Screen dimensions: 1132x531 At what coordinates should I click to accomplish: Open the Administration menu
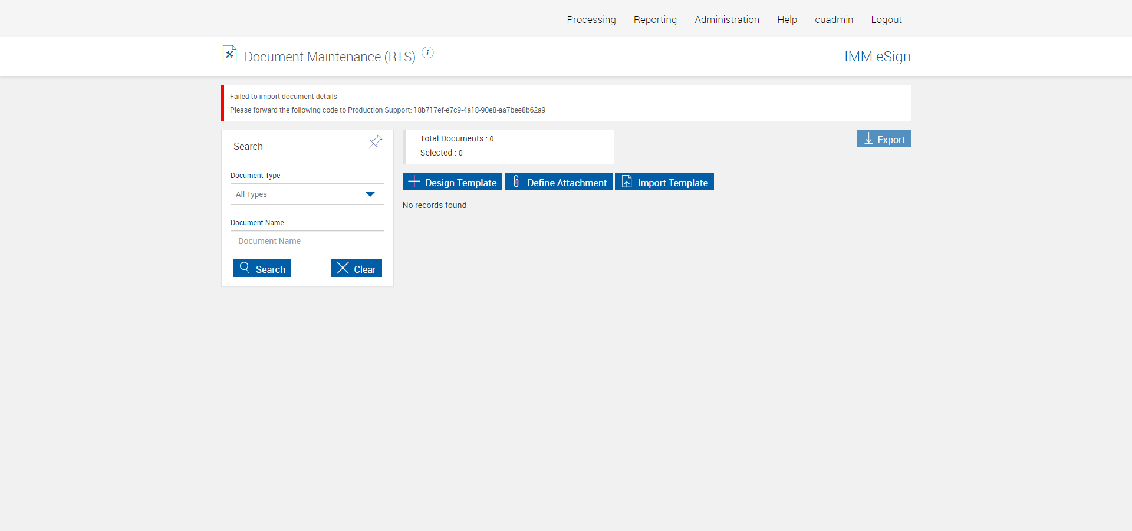point(727,19)
